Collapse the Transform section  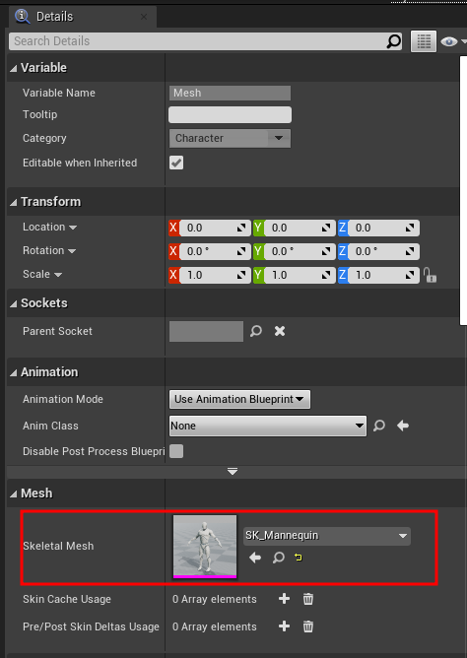pyautogui.click(x=14, y=202)
